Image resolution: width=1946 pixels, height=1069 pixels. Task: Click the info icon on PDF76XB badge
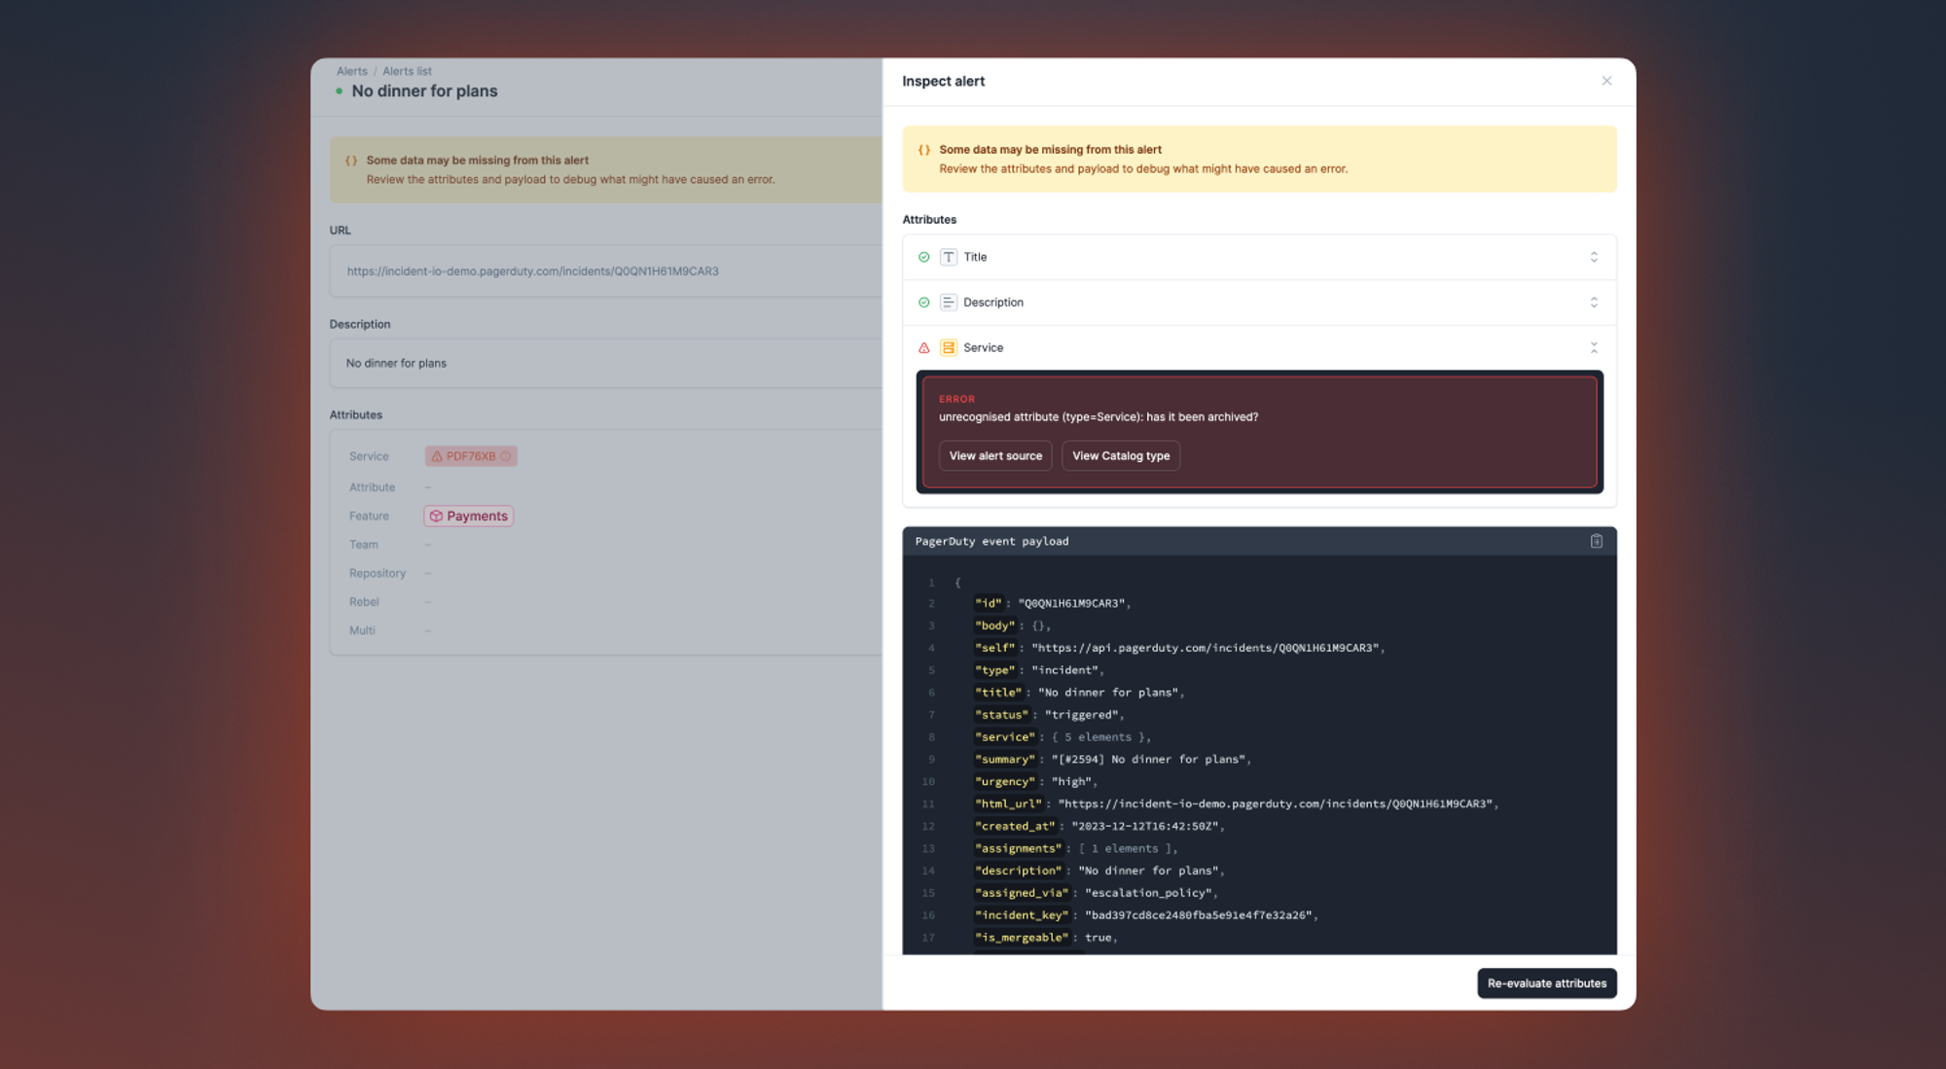point(505,456)
